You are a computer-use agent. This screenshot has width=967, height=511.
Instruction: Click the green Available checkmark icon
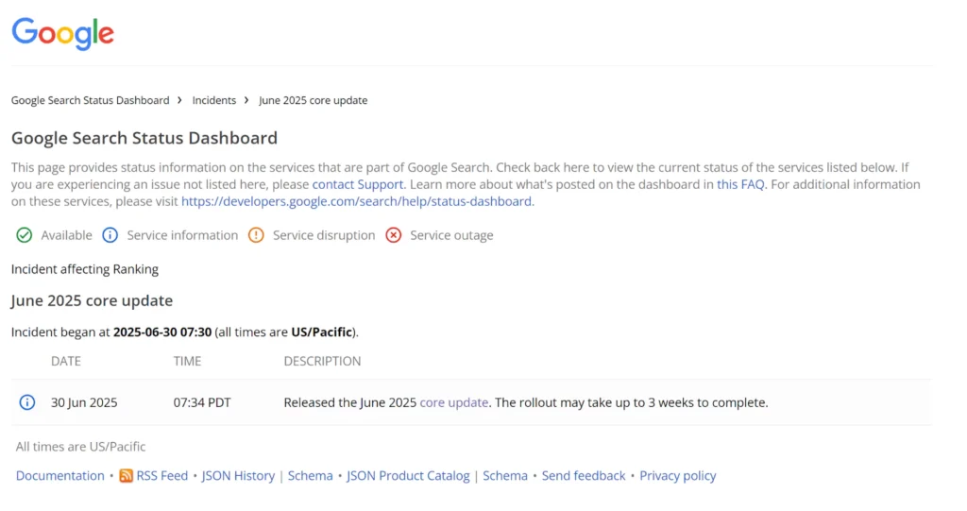[x=24, y=235]
